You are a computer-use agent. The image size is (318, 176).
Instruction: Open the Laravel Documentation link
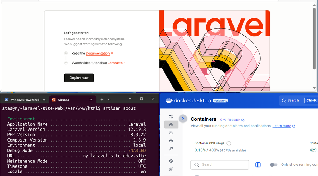click(98, 54)
